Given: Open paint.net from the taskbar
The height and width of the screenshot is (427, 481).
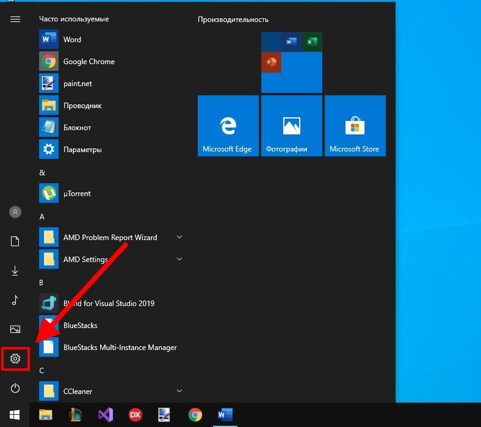Looking at the screenshot, I should coord(165,415).
